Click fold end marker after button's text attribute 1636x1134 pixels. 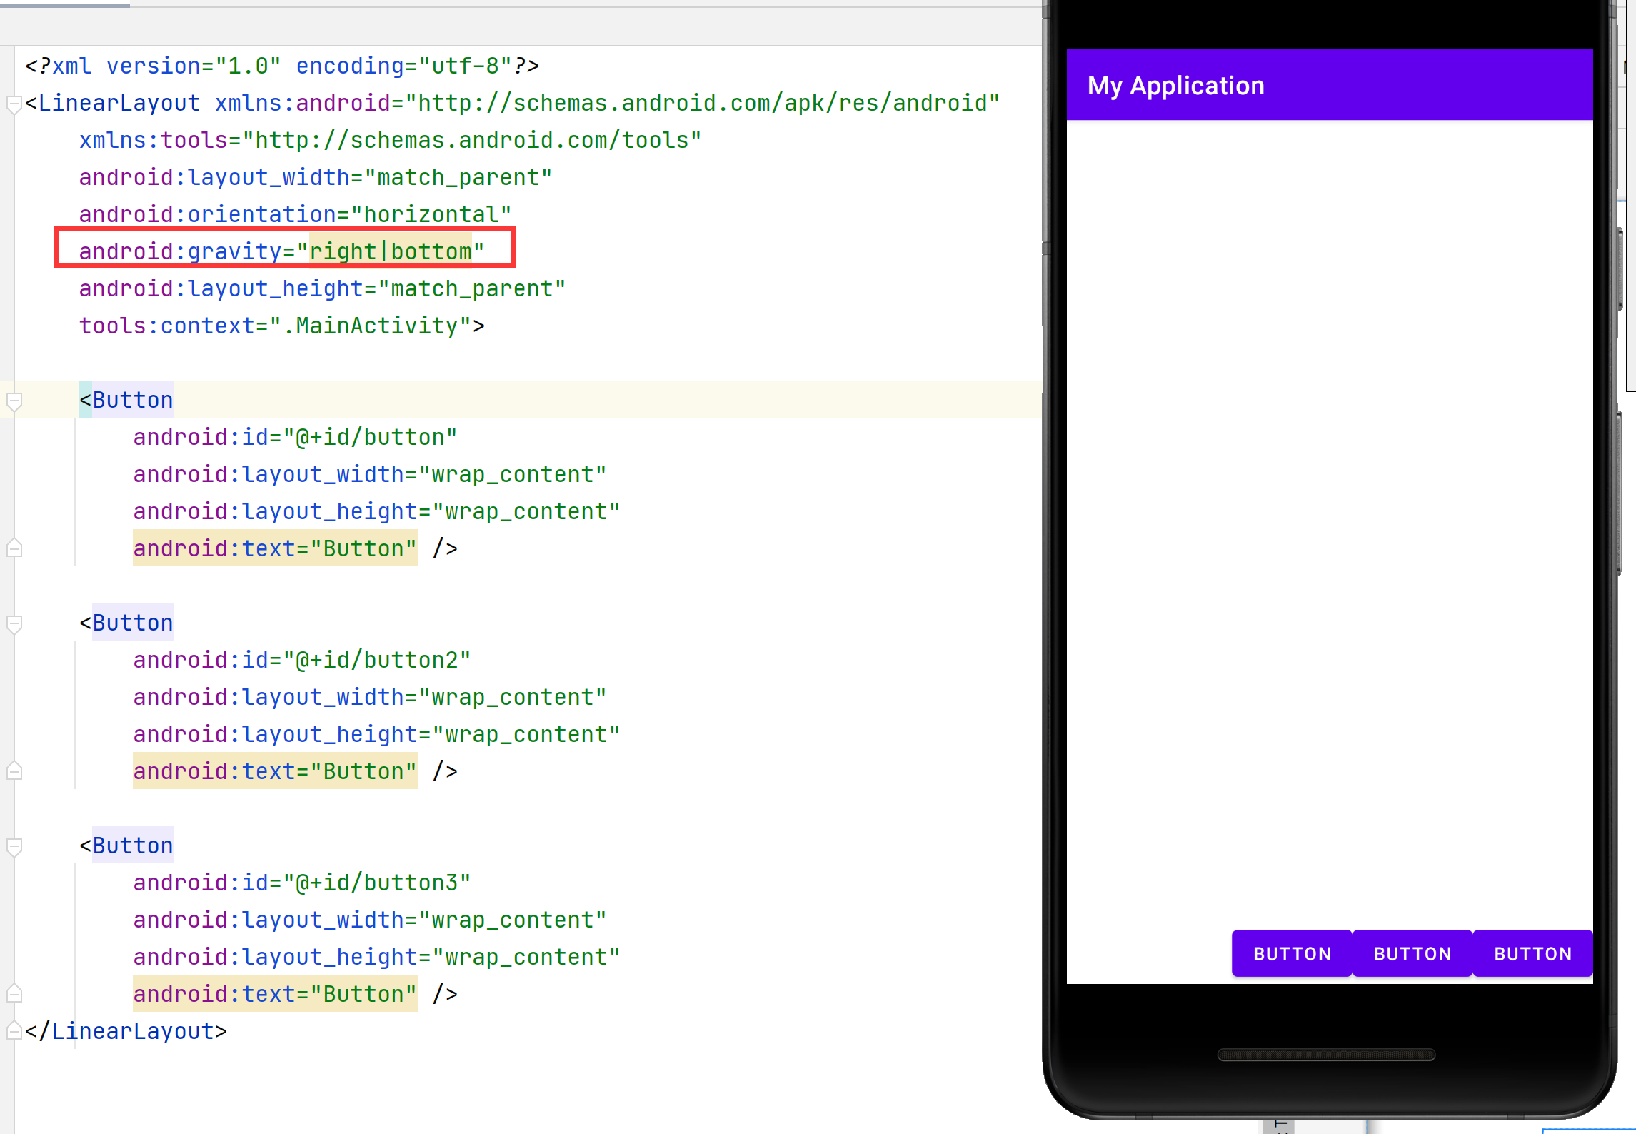coord(14,548)
